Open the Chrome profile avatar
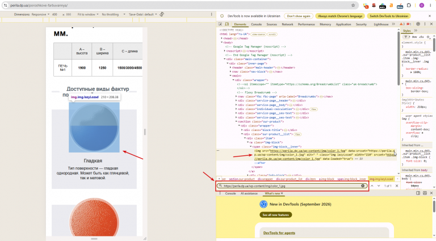This screenshot has width=436, height=241. tap(422, 5)
